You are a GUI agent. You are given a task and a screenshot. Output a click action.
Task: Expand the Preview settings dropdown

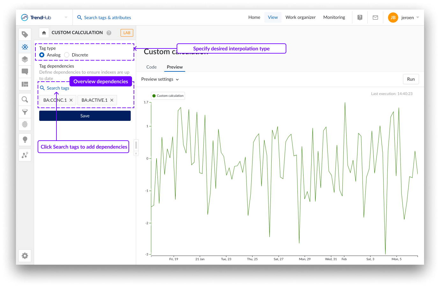[x=160, y=79]
